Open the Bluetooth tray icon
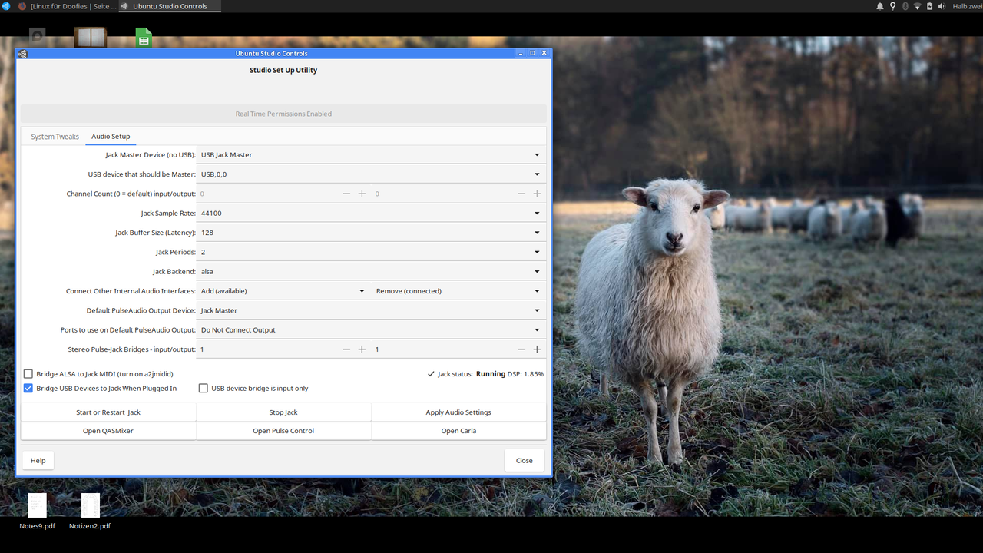This screenshot has width=983, height=553. 905,6
